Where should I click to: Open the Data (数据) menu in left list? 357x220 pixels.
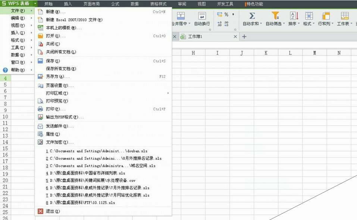17,55
